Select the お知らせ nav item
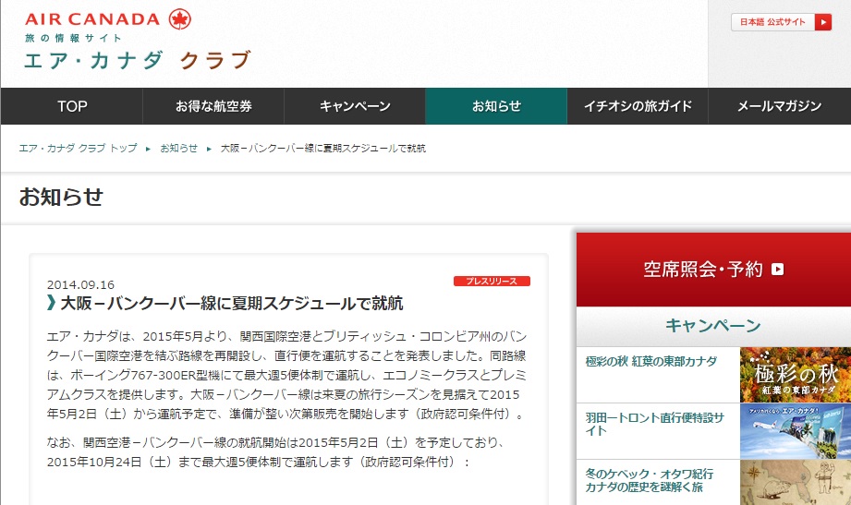The image size is (851, 505). point(496,106)
